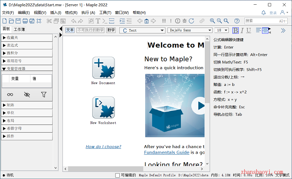Toggle bold formatting
292x179 pixels.
[x=235, y=30]
